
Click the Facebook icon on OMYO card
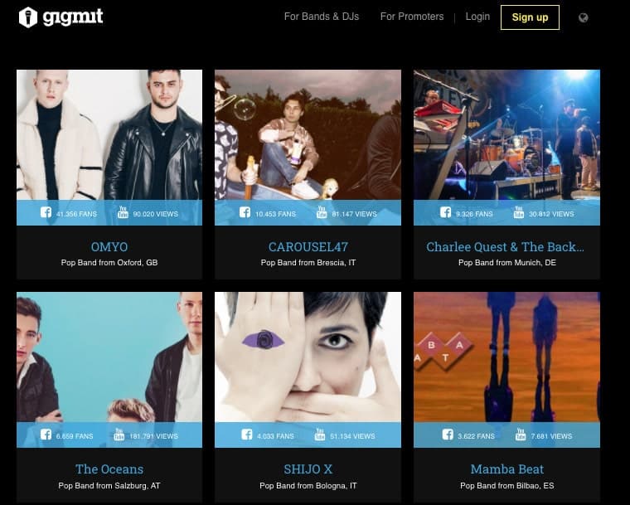(x=46, y=212)
